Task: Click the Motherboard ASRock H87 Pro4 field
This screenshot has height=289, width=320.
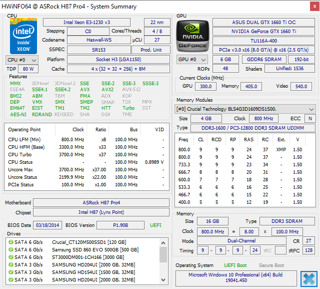Action: 101,203
